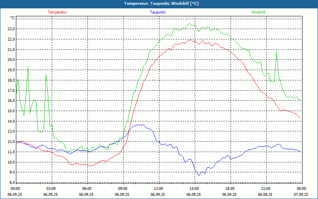Click the 21:00 time axis label
The width and height of the screenshot is (318, 199).
[266, 189]
